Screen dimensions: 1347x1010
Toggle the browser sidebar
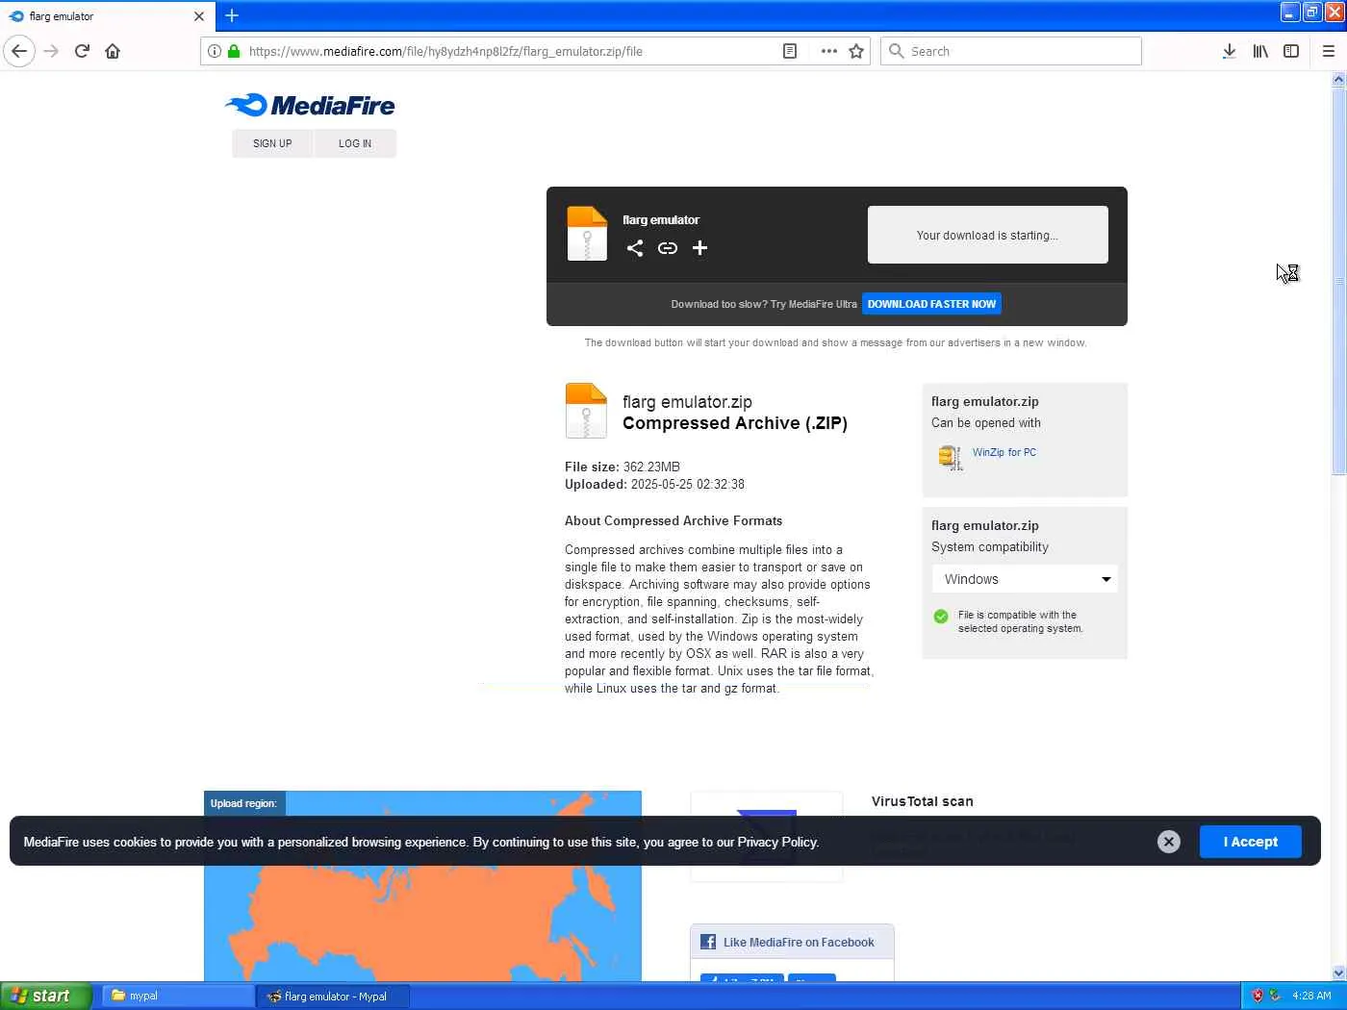[1291, 51]
